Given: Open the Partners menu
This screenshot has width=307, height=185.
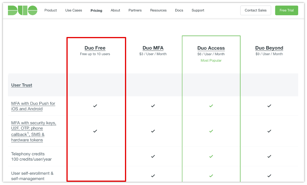Looking at the screenshot, I should point(135,10).
